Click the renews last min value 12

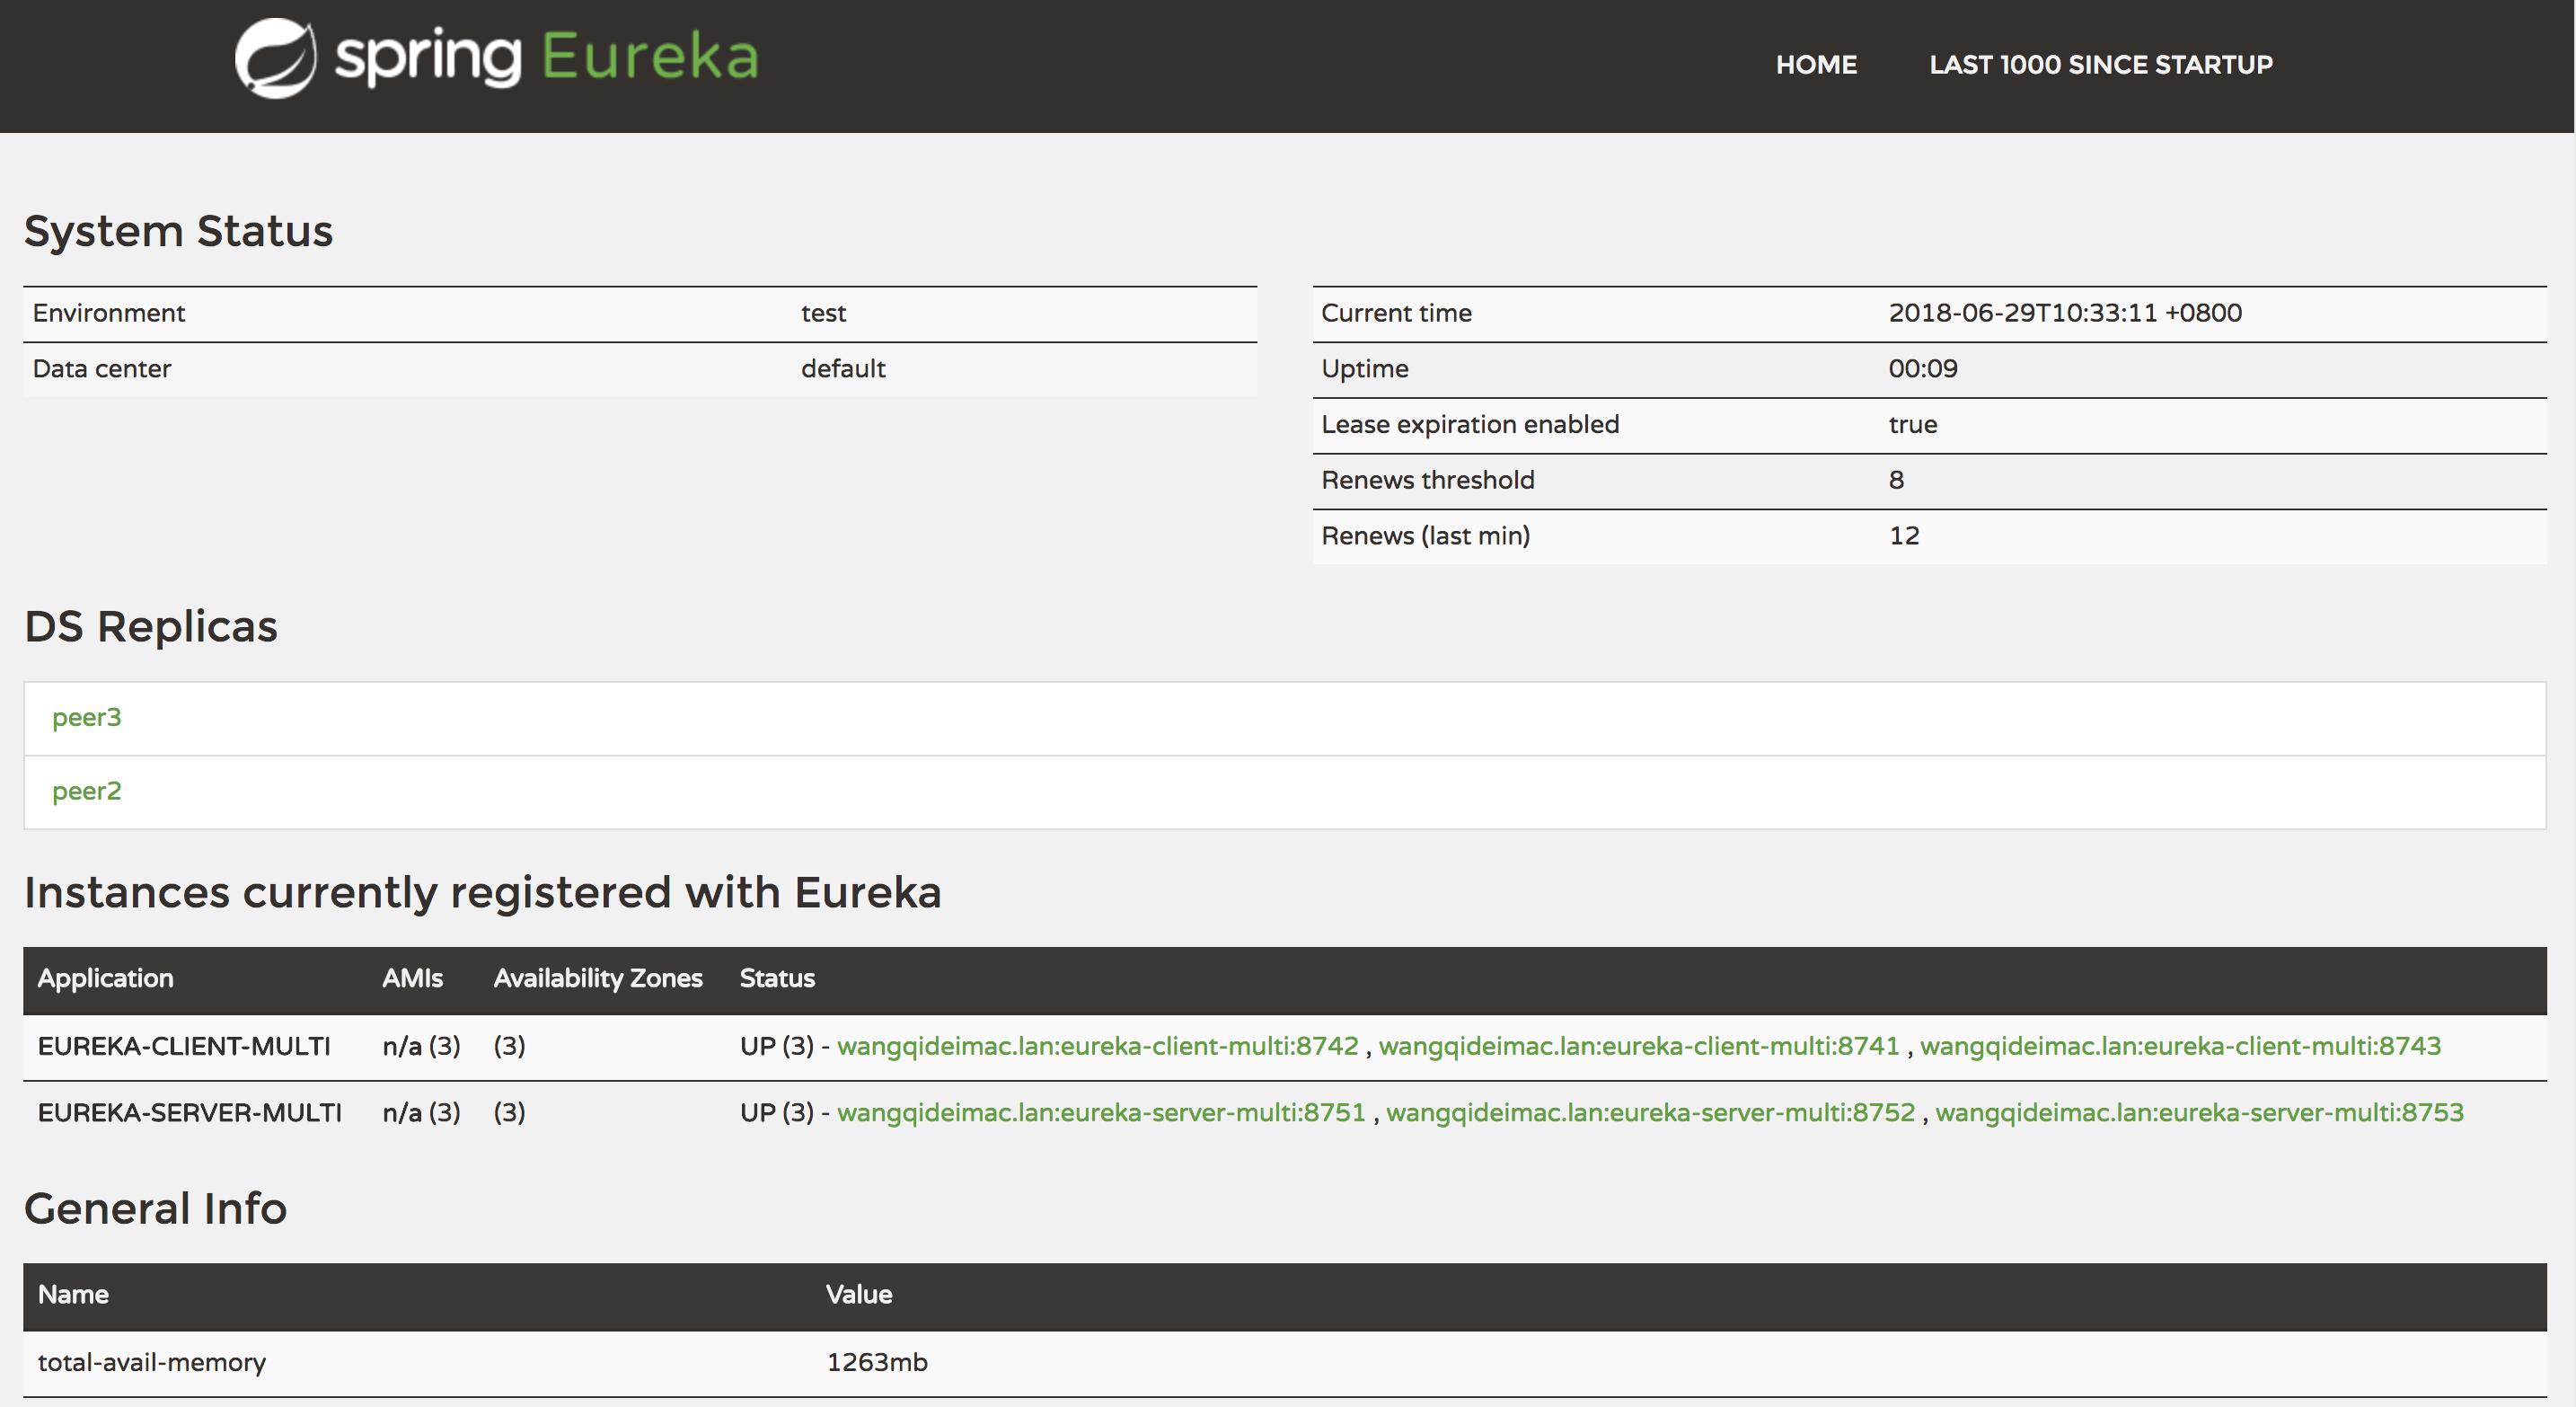tap(1903, 536)
